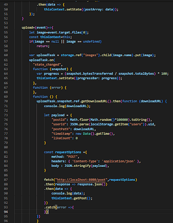Click '.catch(error =>{' on line 93
This screenshot has width=173, height=223.
(59, 207)
